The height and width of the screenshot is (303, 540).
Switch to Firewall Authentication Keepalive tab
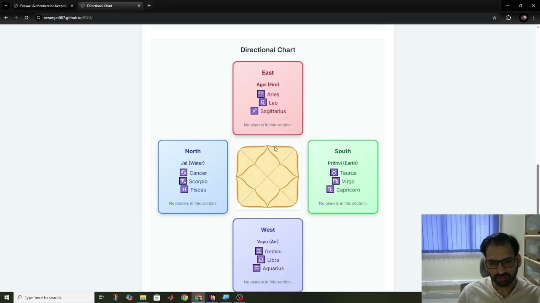click(x=43, y=6)
